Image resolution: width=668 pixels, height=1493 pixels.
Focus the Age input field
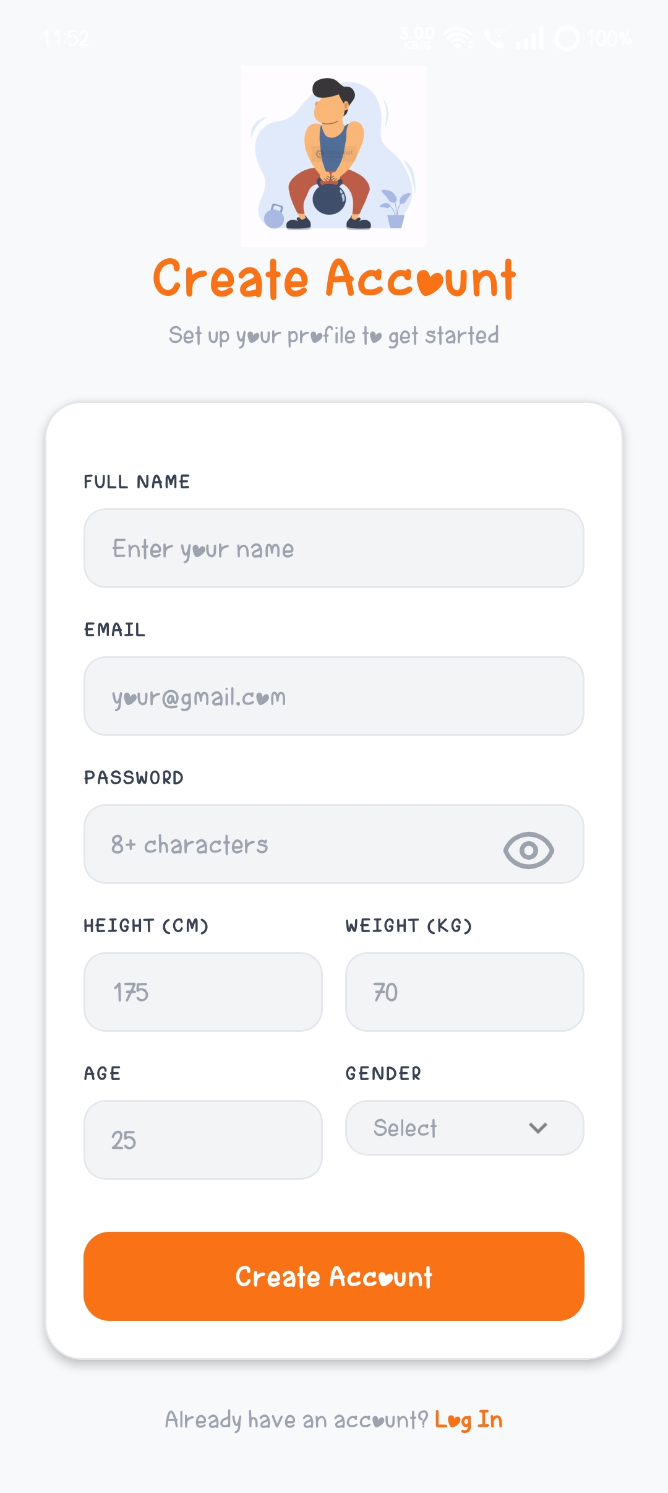(203, 1140)
